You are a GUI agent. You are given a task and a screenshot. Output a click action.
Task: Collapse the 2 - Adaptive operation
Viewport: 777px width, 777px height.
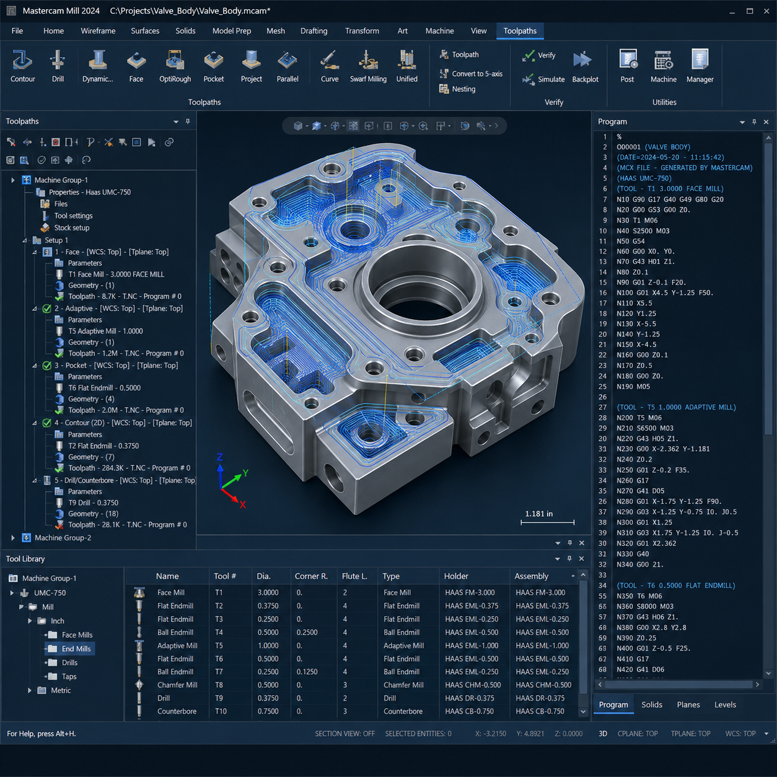(35, 309)
